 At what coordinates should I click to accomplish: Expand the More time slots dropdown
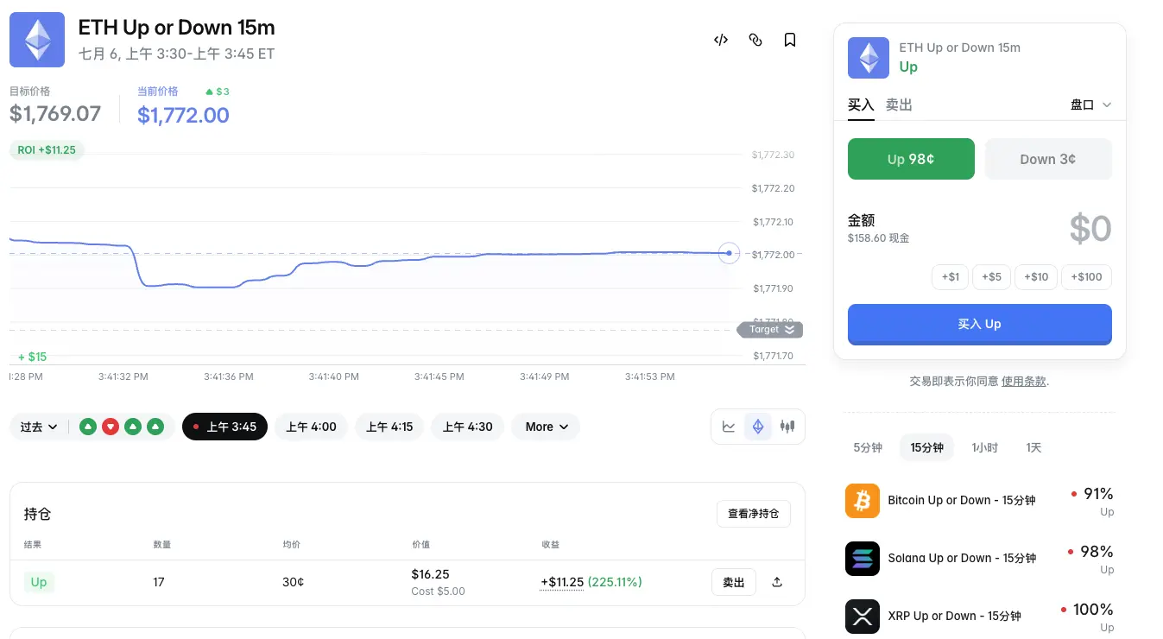click(546, 427)
